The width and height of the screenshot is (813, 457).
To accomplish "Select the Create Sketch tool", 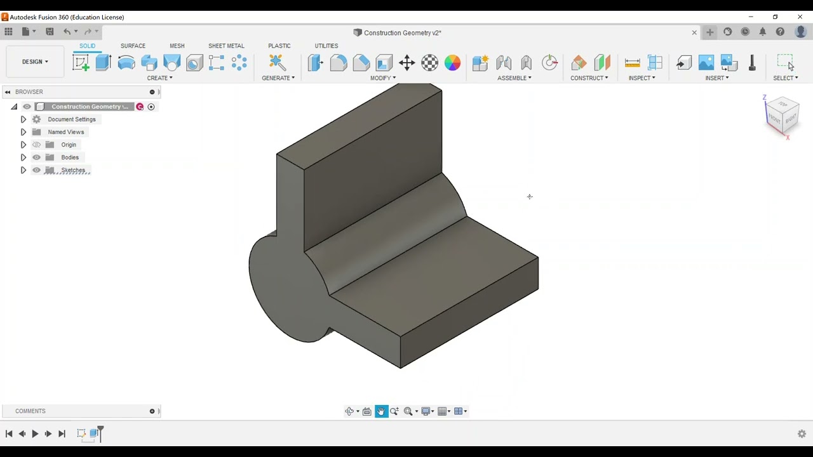I will 81,62.
